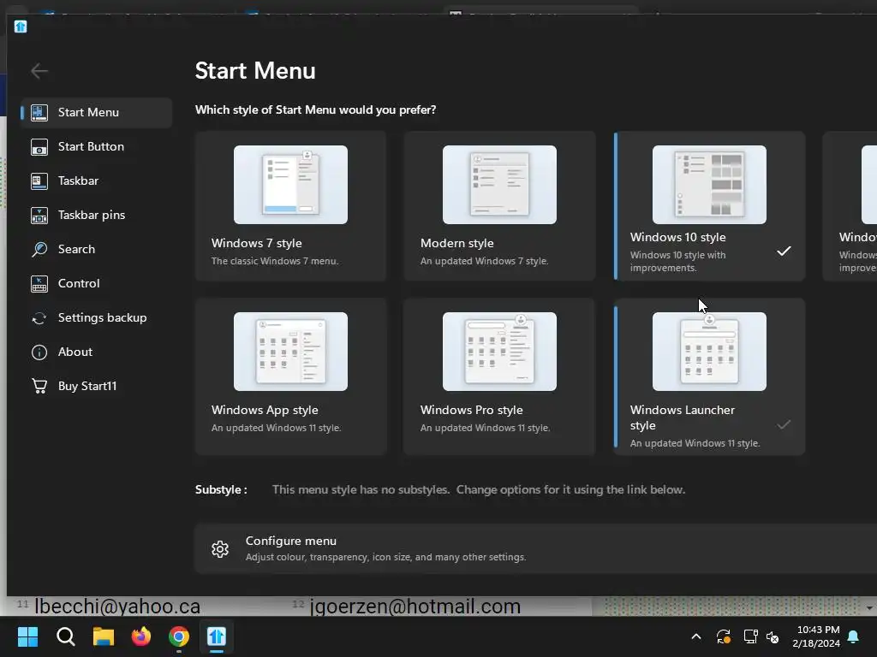Click jgoerzen@hotmail.com in the background window
This screenshot has height=657, width=877.
(x=415, y=607)
